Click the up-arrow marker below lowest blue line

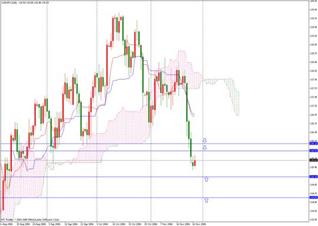point(206,200)
